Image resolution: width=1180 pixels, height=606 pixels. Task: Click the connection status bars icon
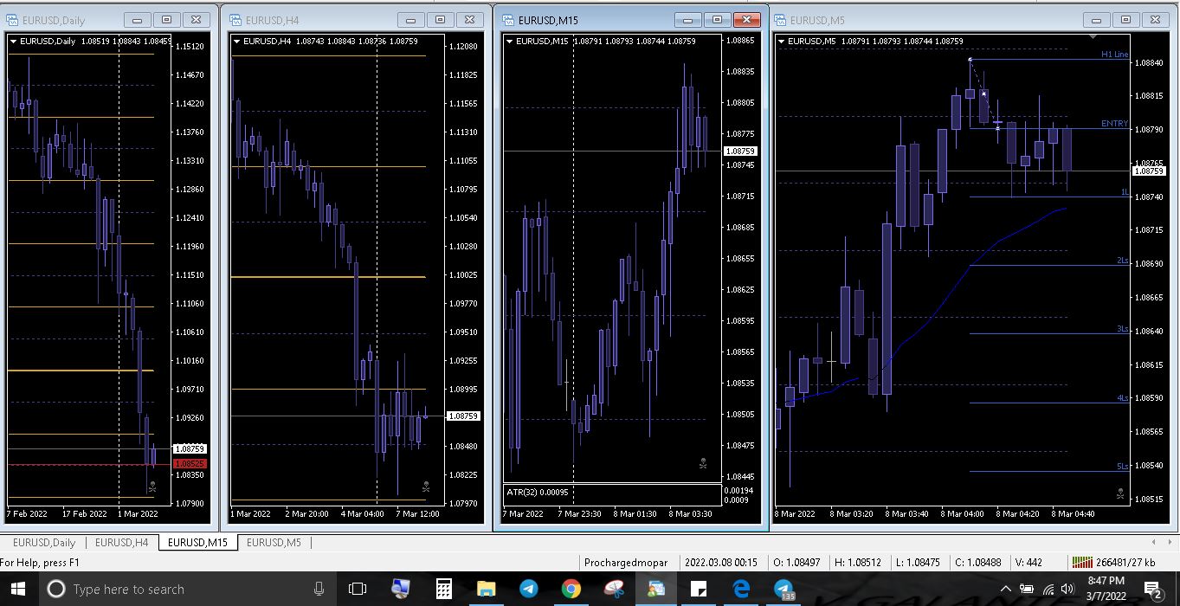(1082, 562)
